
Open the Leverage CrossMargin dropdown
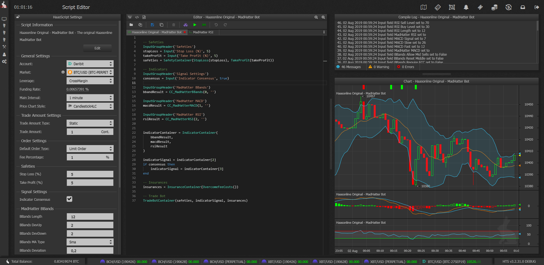pyautogui.click(x=90, y=81)
